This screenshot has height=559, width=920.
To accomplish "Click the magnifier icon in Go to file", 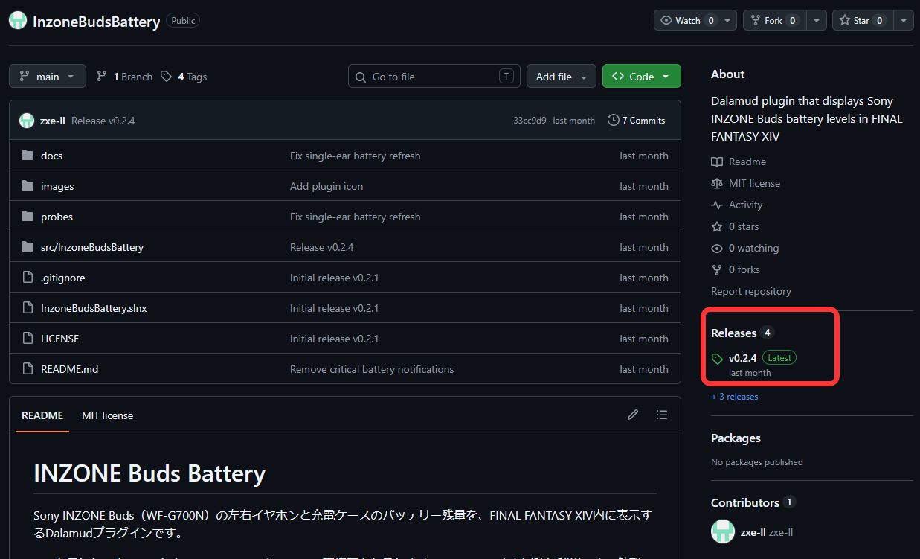I will pyautogui.click(x=361, y=77).
